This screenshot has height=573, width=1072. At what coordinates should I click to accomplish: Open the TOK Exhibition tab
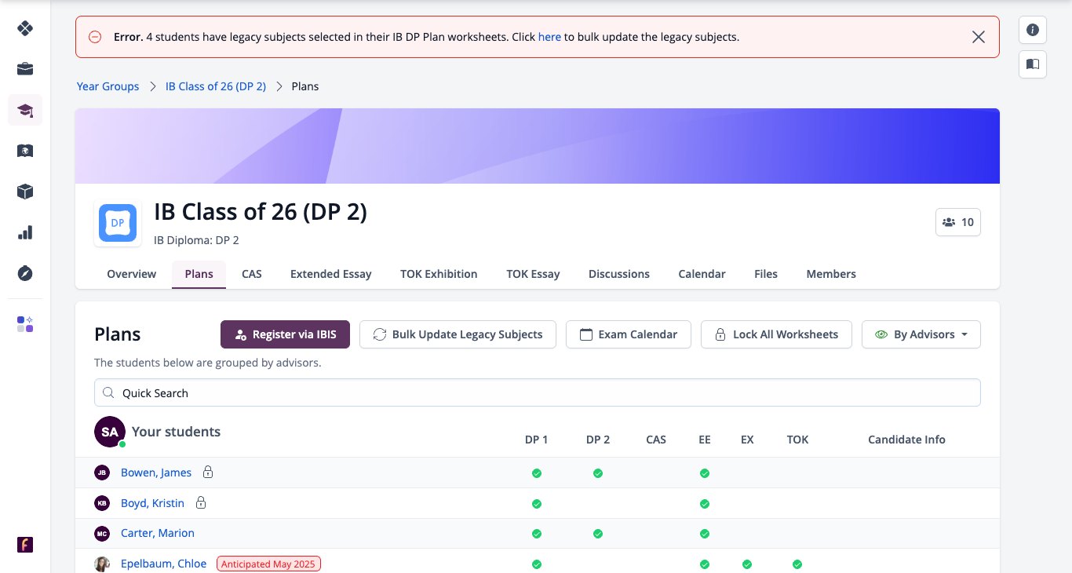coord(439,274)
